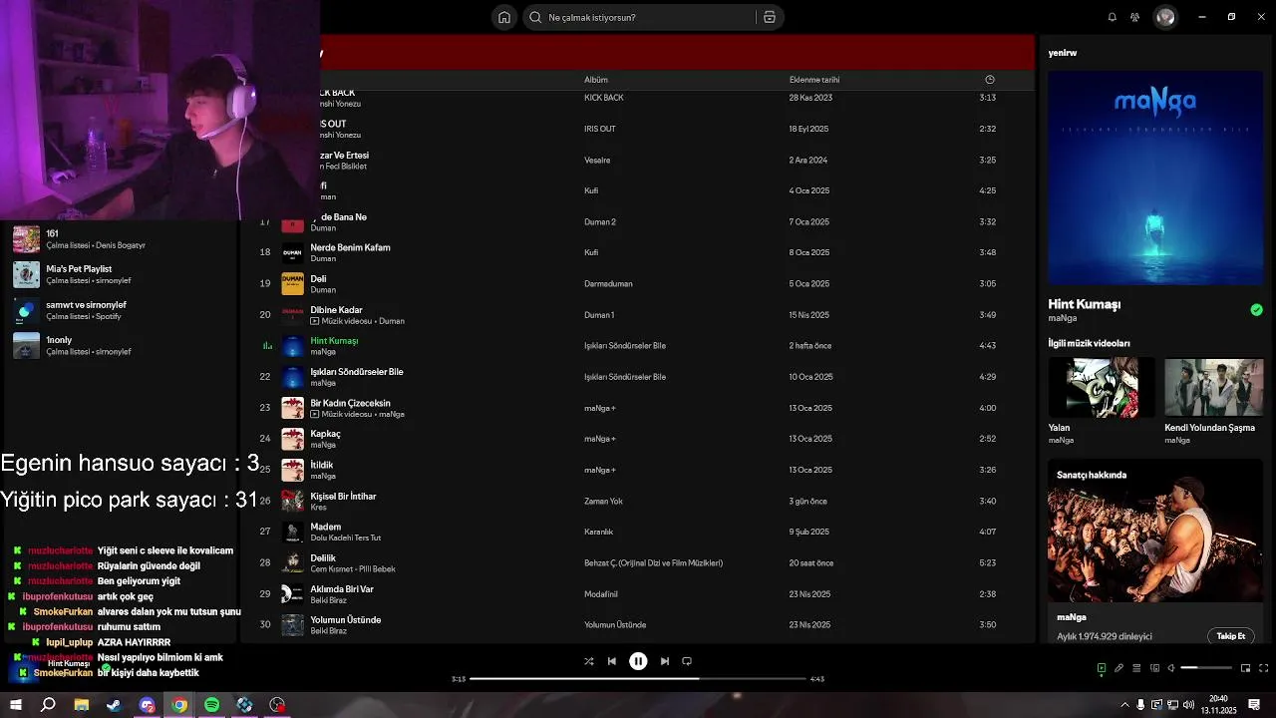Viewport: 1276px width, 718px height.
Task: Skip to the previous track
Action: [612, 661]
